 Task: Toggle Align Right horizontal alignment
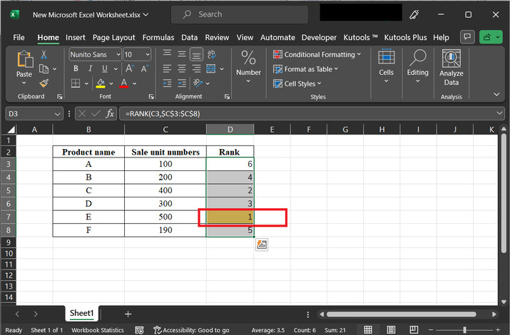(x=196, y=68)
